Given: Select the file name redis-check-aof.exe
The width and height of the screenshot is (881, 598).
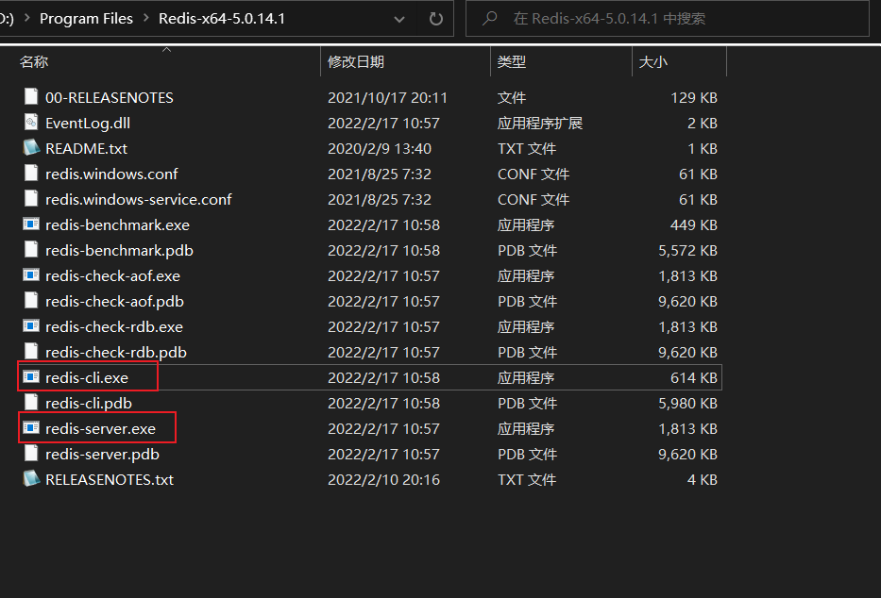Looking at the screenshot, I should coord(112,276).
